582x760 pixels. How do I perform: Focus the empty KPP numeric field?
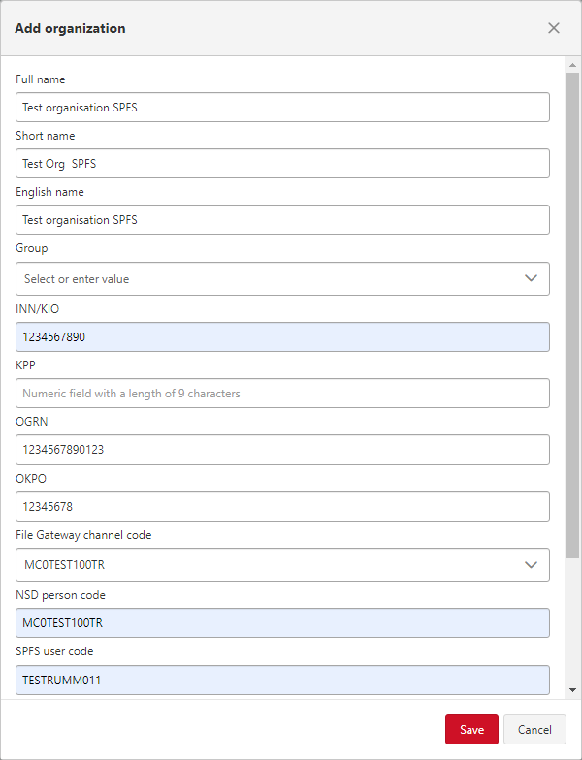(283, 394)
